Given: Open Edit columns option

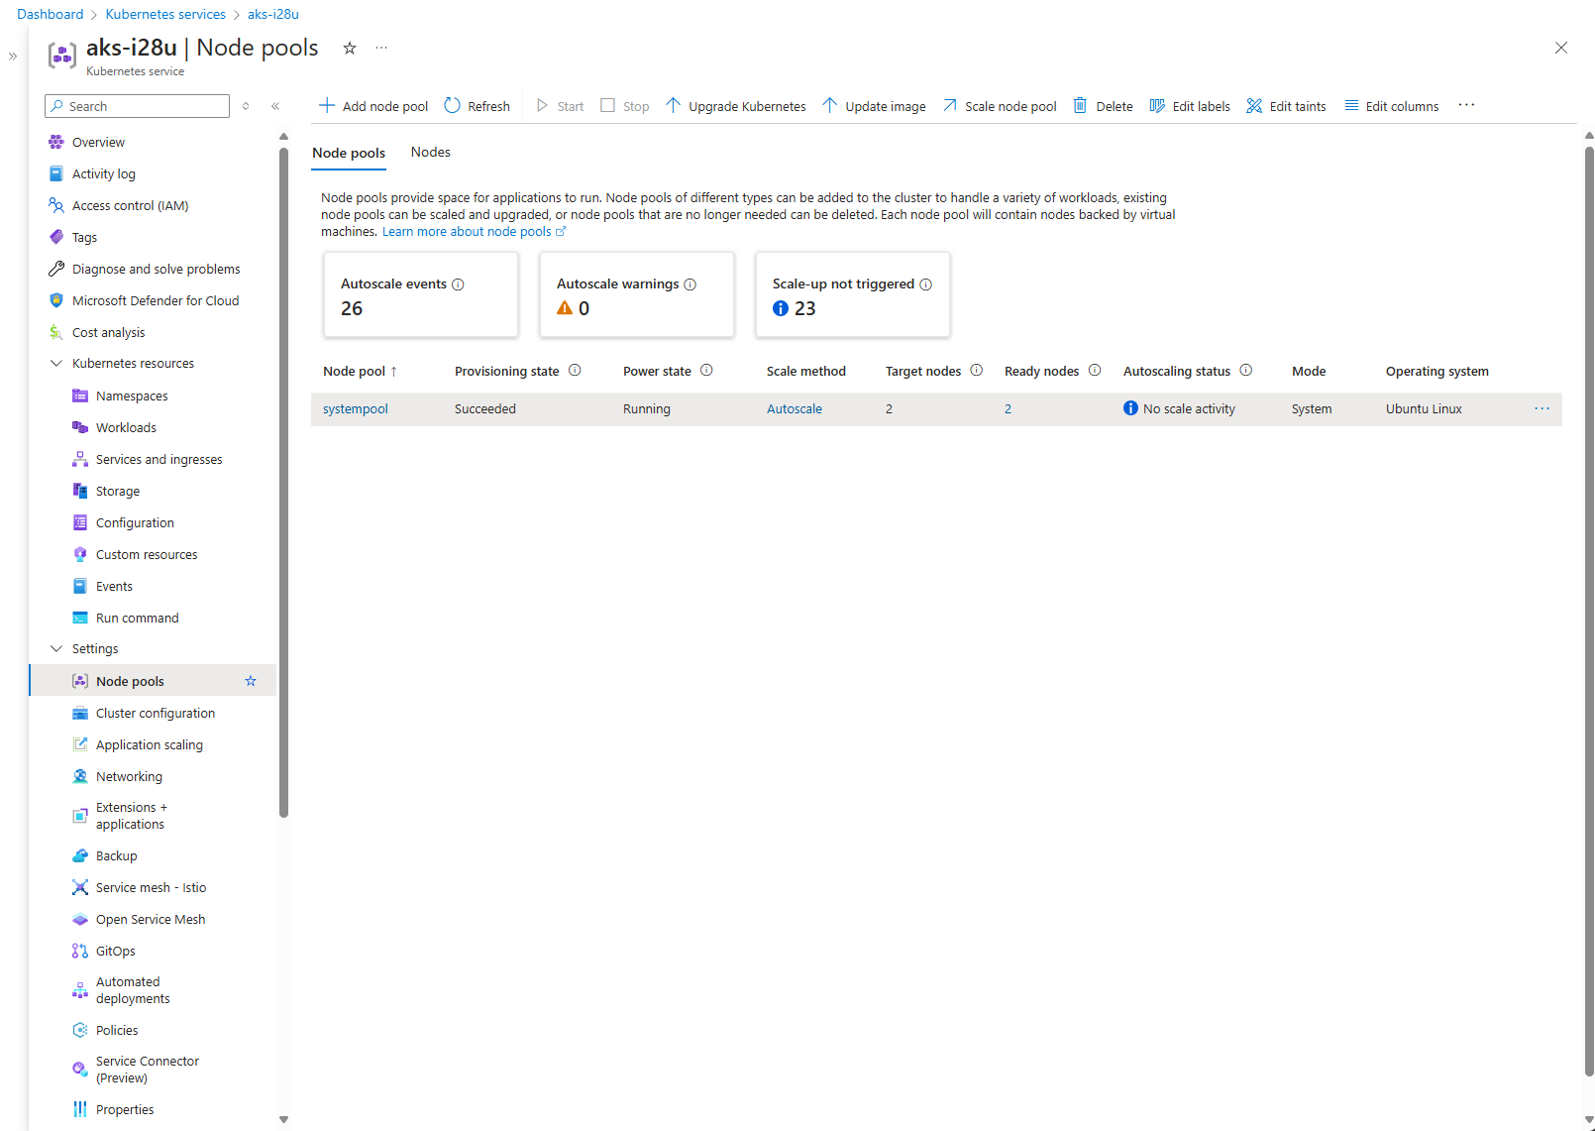Looking at the screenshot, I should (1391, 106).
